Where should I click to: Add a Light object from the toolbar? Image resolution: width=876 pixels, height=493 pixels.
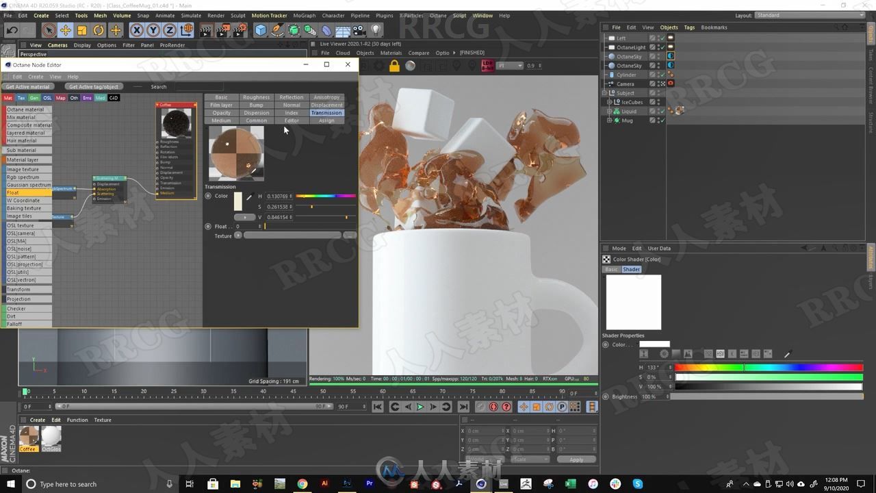tap(376, 30)
